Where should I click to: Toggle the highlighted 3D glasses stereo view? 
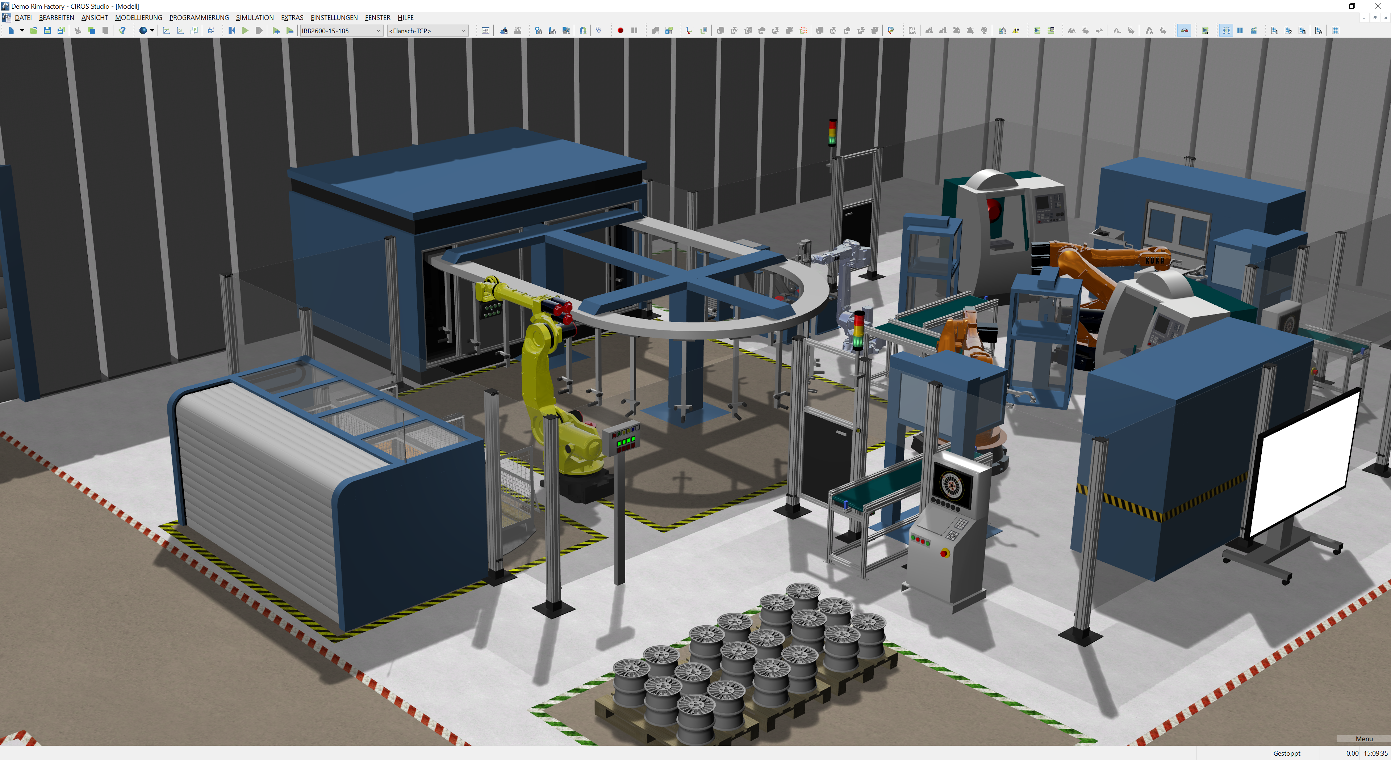1184,31
